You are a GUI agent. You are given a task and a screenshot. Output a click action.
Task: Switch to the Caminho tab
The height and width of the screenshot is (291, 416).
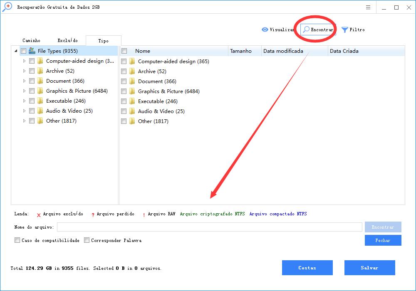point(31,40)
